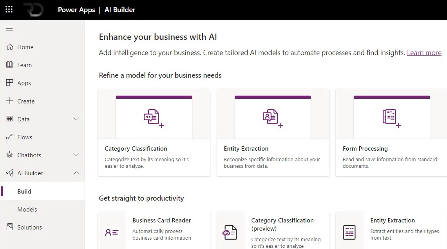
Task: Click the Entity Extraction card icon with plus
Action: point(273,118)
